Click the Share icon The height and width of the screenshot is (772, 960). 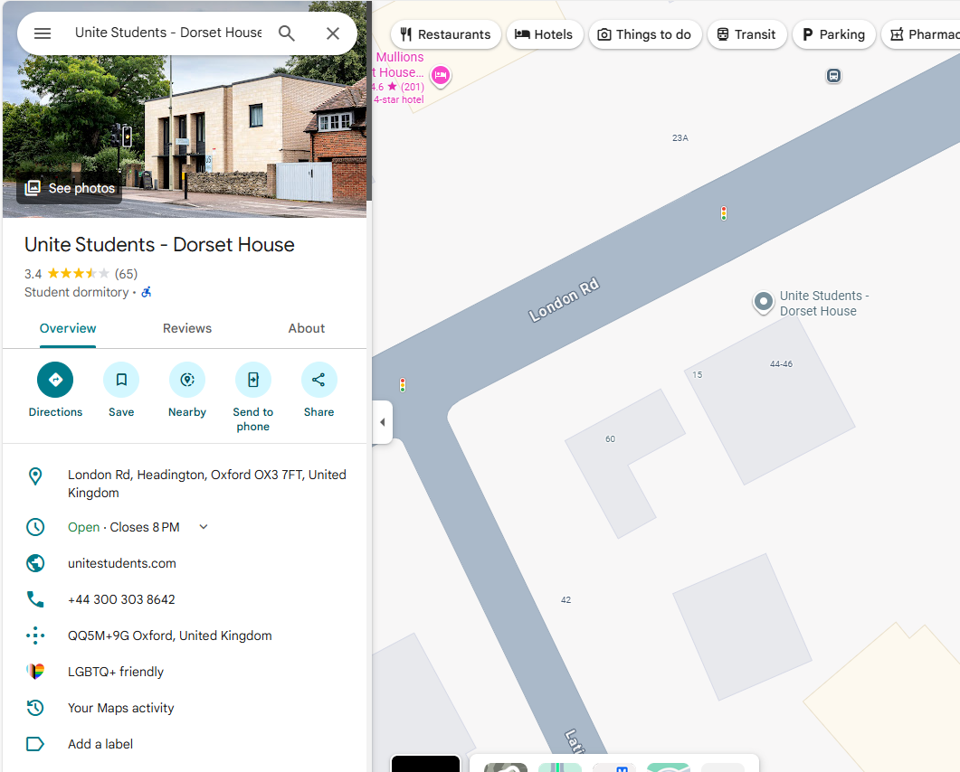point(319,380)
